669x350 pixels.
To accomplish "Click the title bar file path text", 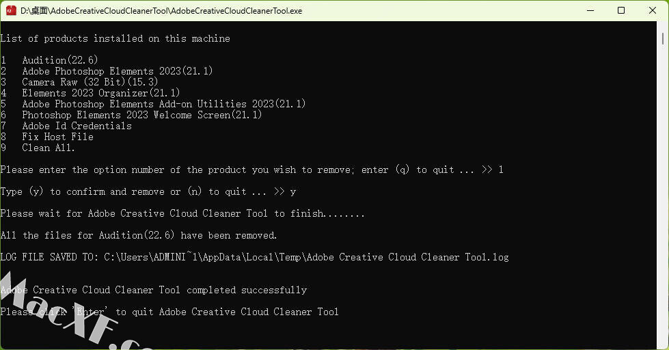I will pos(161,11).
